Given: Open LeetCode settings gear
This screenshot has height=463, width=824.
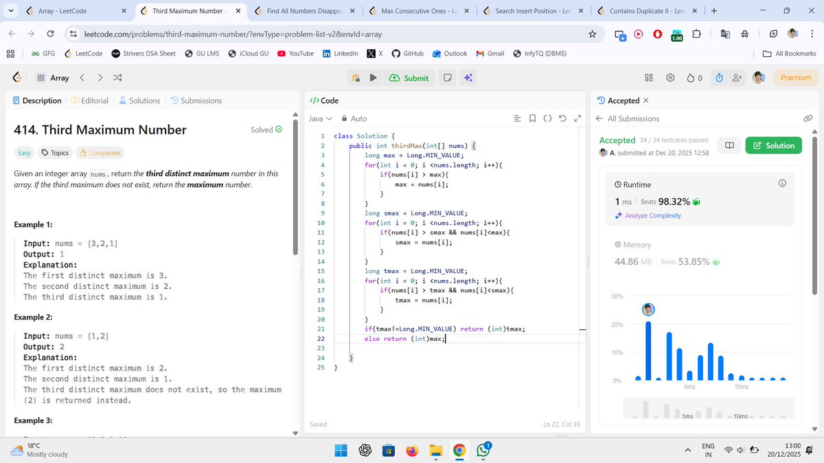Looking at the screenshot, I should coord(671,78).
